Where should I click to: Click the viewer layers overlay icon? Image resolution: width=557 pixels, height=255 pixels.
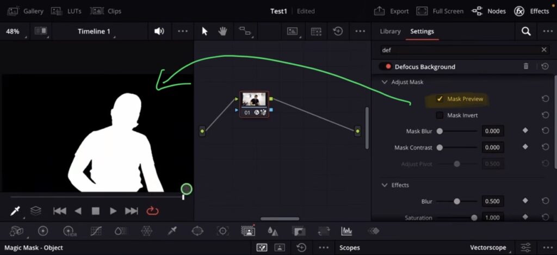tap(35, 211)
